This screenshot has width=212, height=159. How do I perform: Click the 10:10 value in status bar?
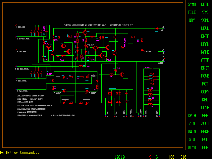click(x=120, y=157)
